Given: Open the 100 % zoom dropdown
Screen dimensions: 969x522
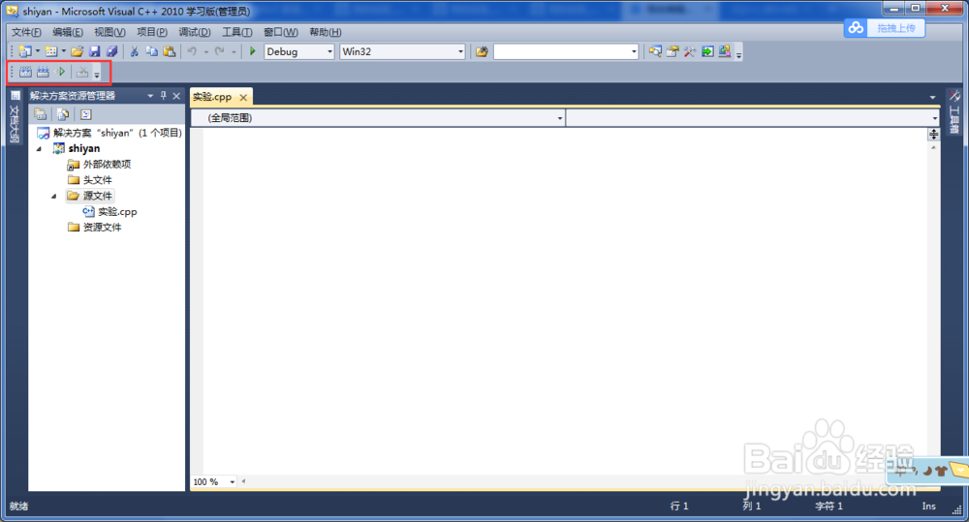Looking at the screenshot, I should coord(233,482).
